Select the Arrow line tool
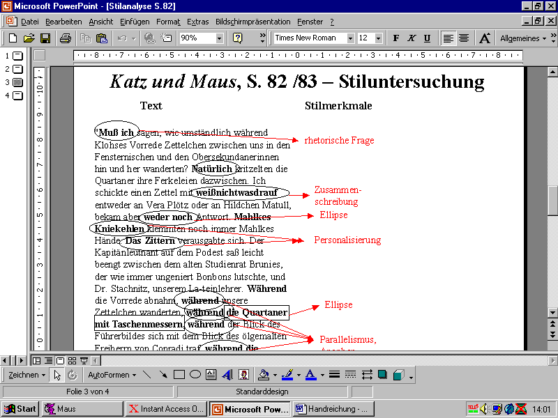 [163, 375]
